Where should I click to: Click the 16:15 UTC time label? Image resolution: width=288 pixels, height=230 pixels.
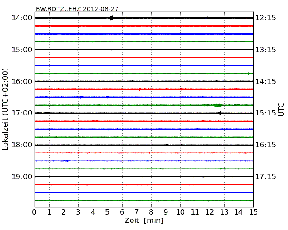tap(265, 145)
